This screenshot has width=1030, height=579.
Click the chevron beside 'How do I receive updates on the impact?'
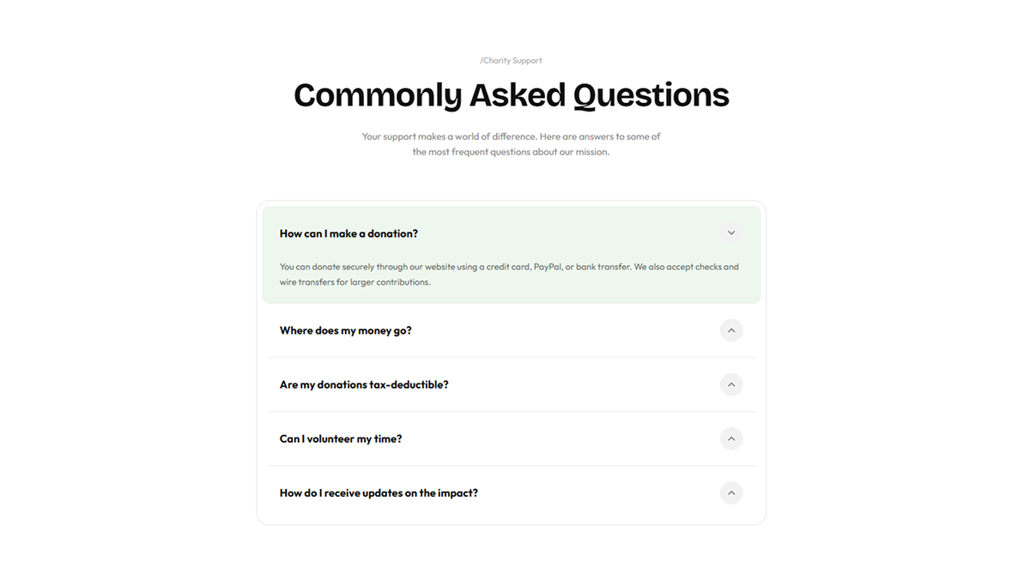(731, 492)
